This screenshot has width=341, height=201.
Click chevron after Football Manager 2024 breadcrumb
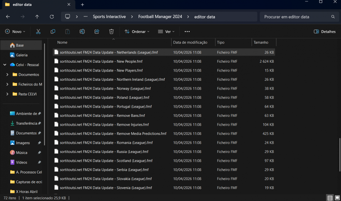[188, 17]
